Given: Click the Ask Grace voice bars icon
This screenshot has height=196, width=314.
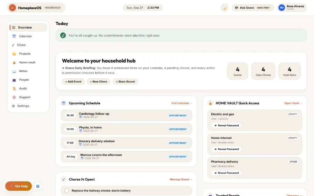Looking at the screenshot, I should [x=237, y=8].
